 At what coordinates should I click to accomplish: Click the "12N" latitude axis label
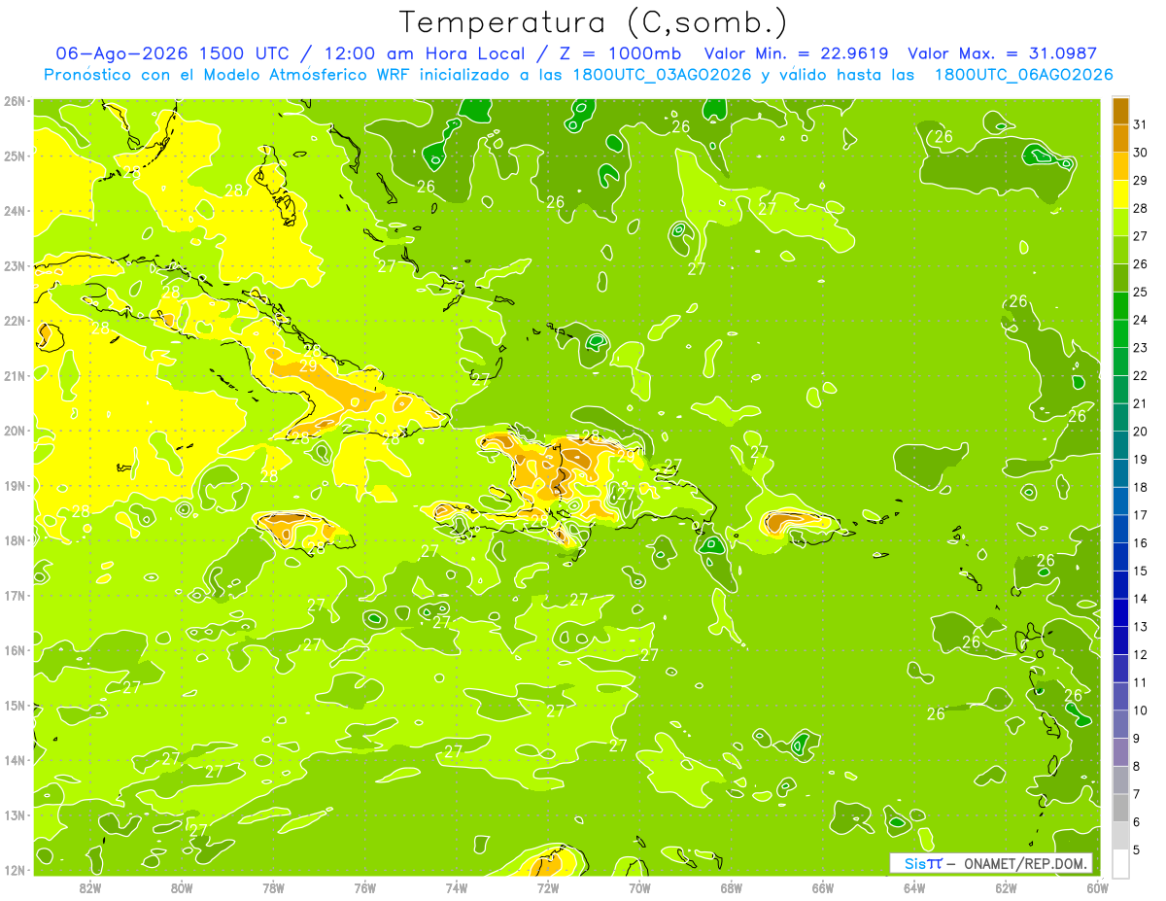click(14, 870)
